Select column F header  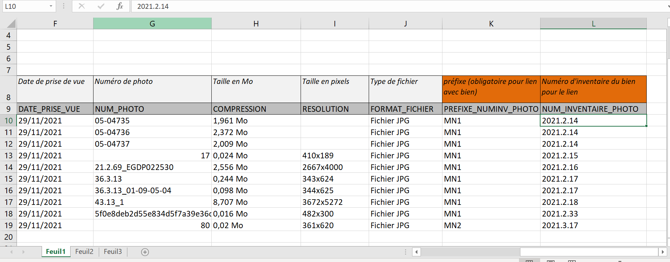point(55,24)
